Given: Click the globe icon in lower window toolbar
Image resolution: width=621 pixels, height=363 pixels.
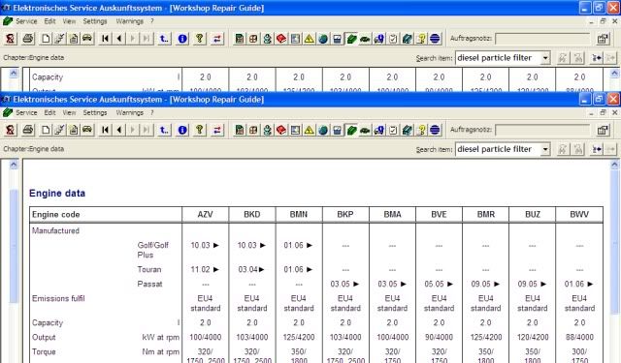Looking at the screenshot, I should (x=323, y=130).
